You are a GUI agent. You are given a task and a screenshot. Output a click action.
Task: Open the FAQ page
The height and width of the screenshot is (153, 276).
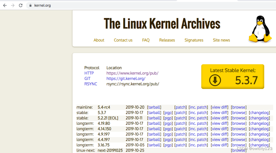pyautogui.click(x=146, y=40)
